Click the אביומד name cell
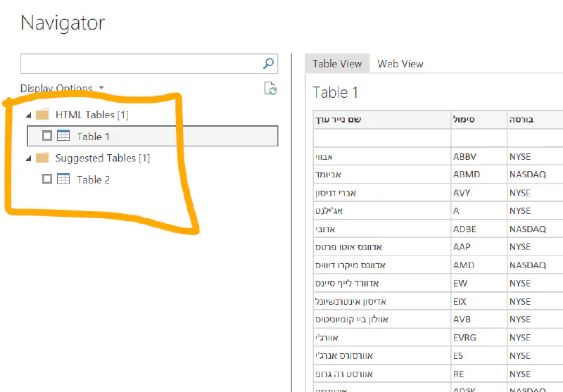This screenshot has height=392, width=563. pos(382,175)
